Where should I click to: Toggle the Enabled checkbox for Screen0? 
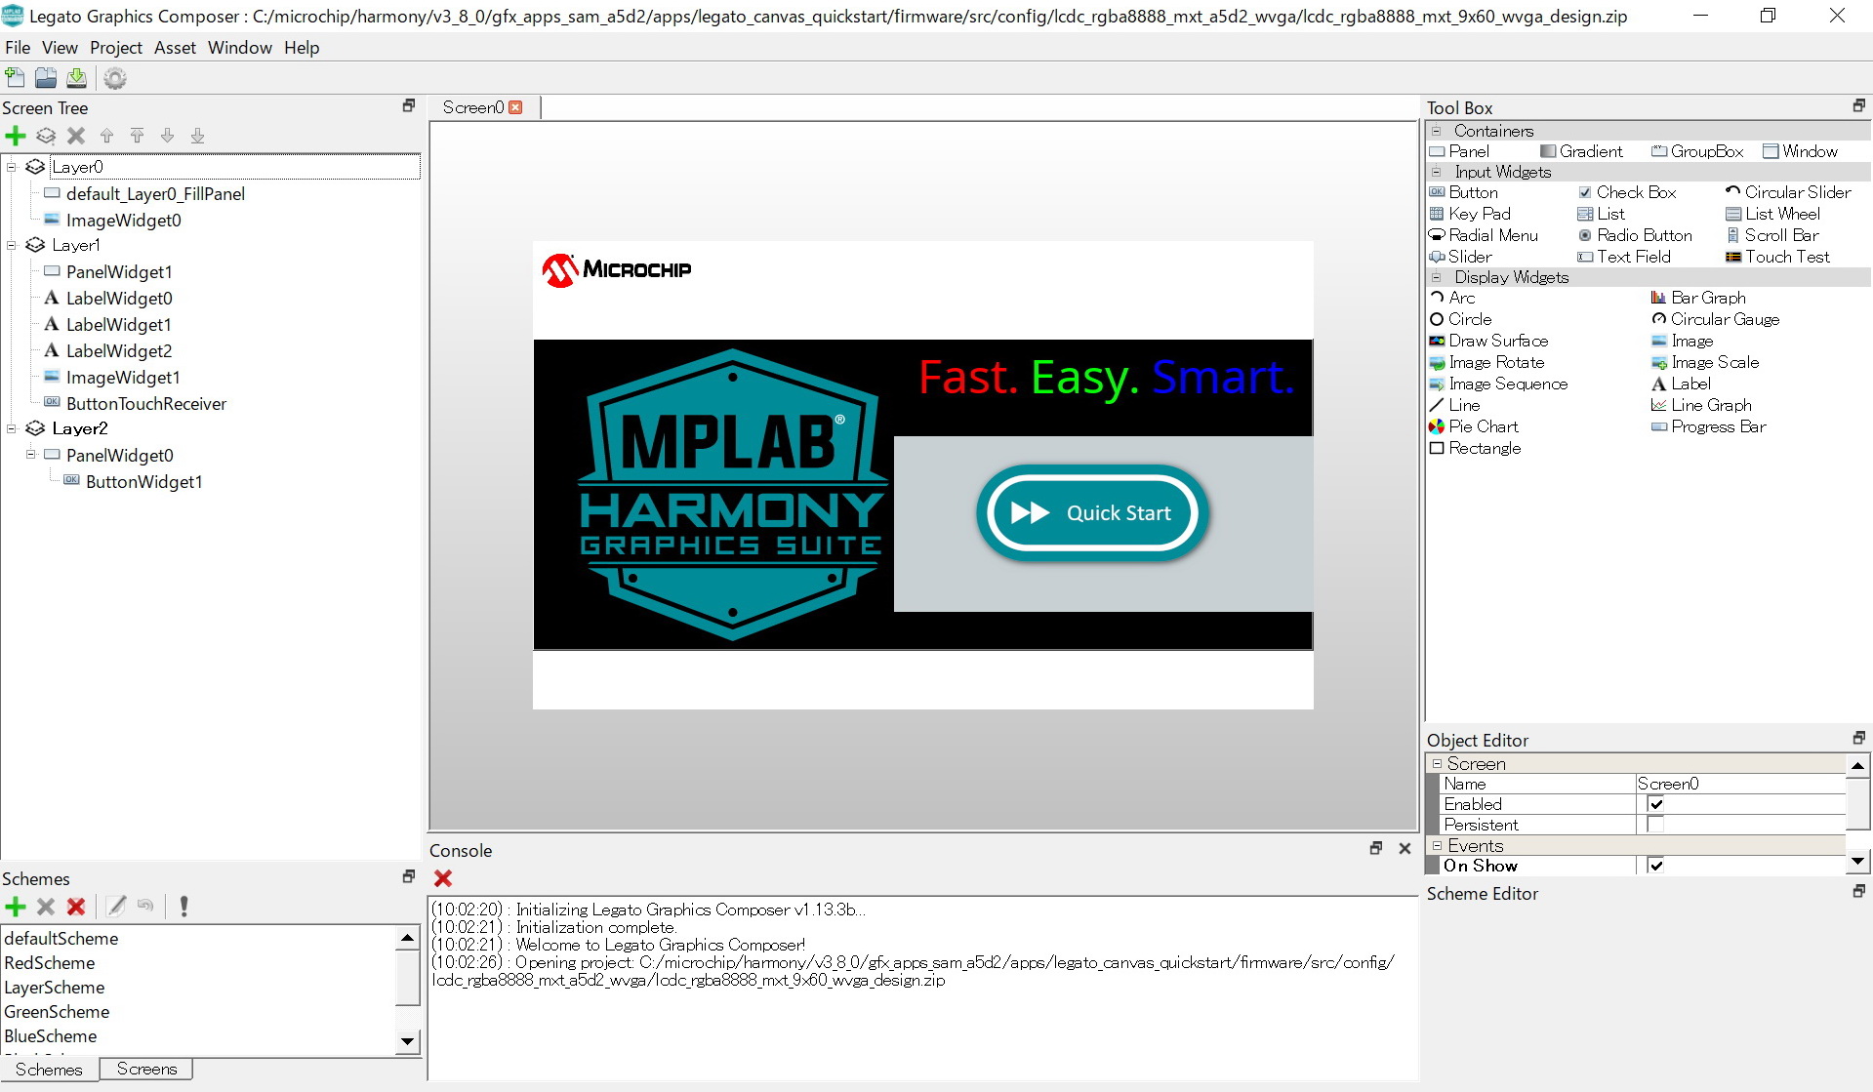point(1655,804)
